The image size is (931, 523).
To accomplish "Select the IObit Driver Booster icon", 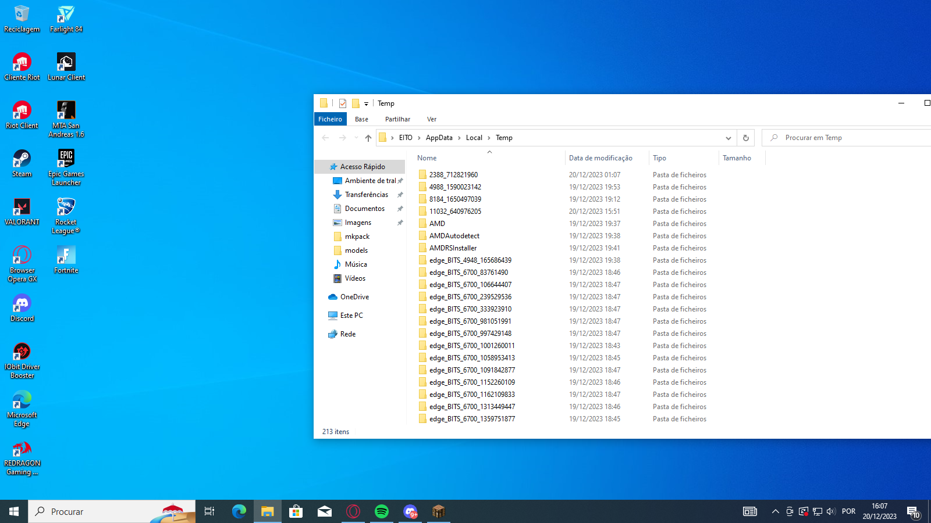I will (x=22, y=360).
